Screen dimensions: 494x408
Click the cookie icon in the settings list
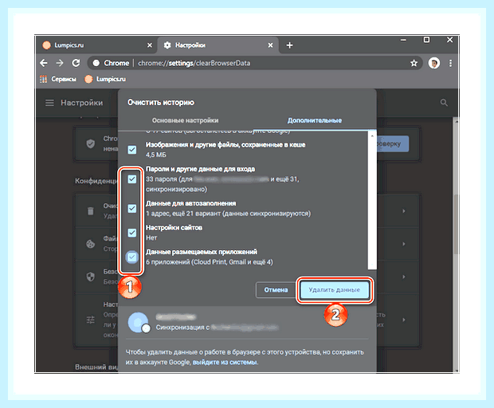click(x=90, y=244)
